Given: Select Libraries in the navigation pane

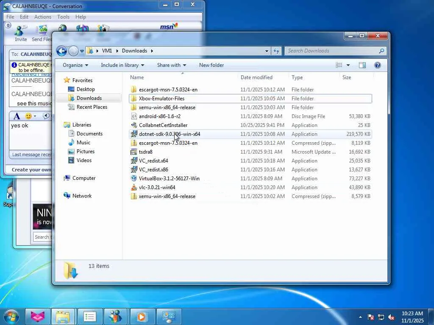Looking at the screenshot, I should pos(82,125).
